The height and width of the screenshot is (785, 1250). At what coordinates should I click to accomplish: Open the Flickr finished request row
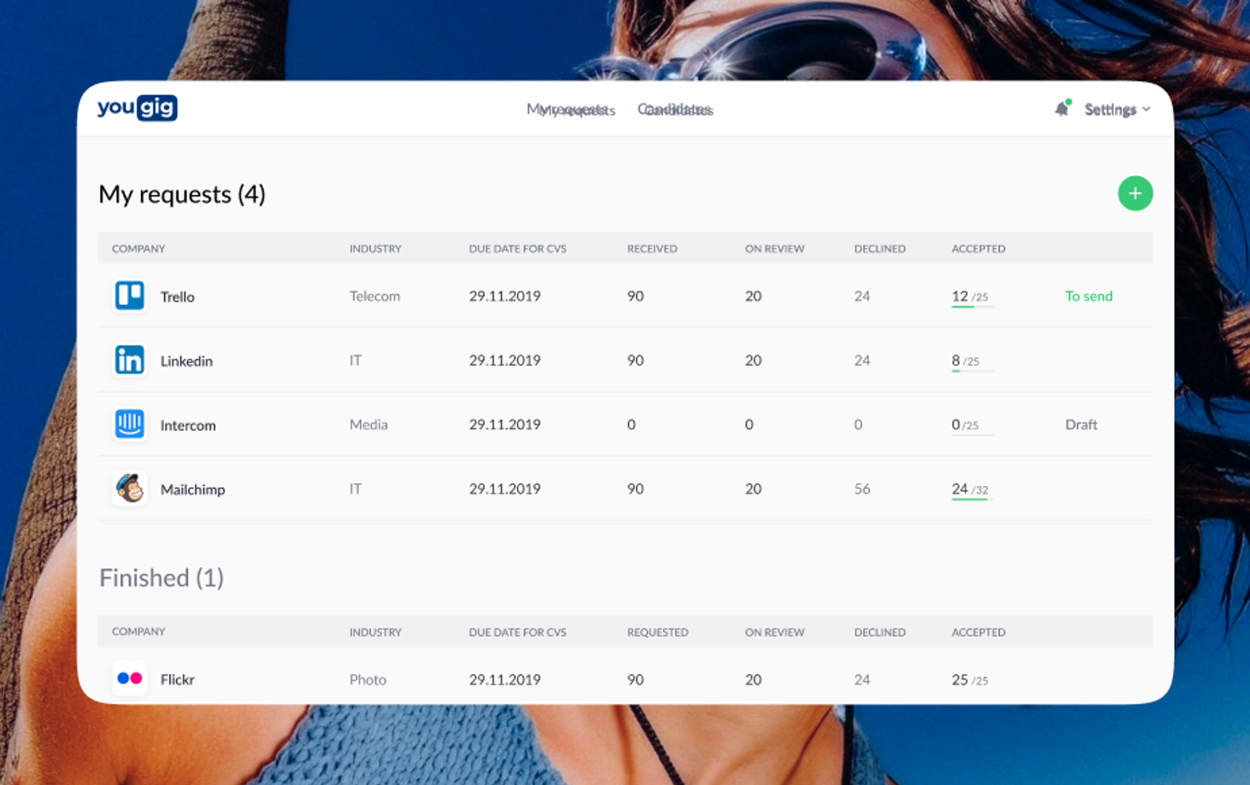tap(625, 679)
